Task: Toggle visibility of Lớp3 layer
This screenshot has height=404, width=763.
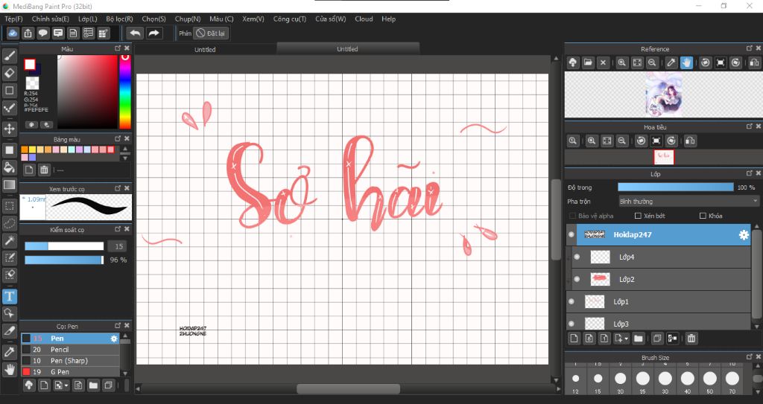Action: [x=572, y=324]
